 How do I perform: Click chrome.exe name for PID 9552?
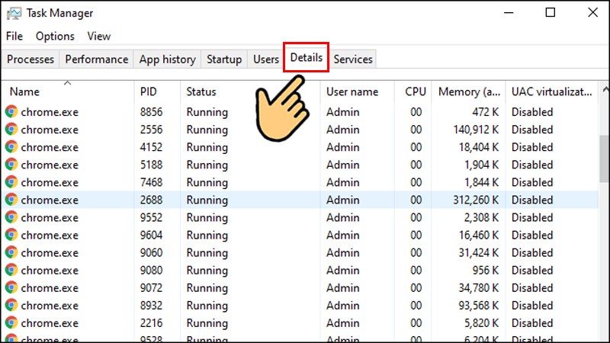click(50, 218)
